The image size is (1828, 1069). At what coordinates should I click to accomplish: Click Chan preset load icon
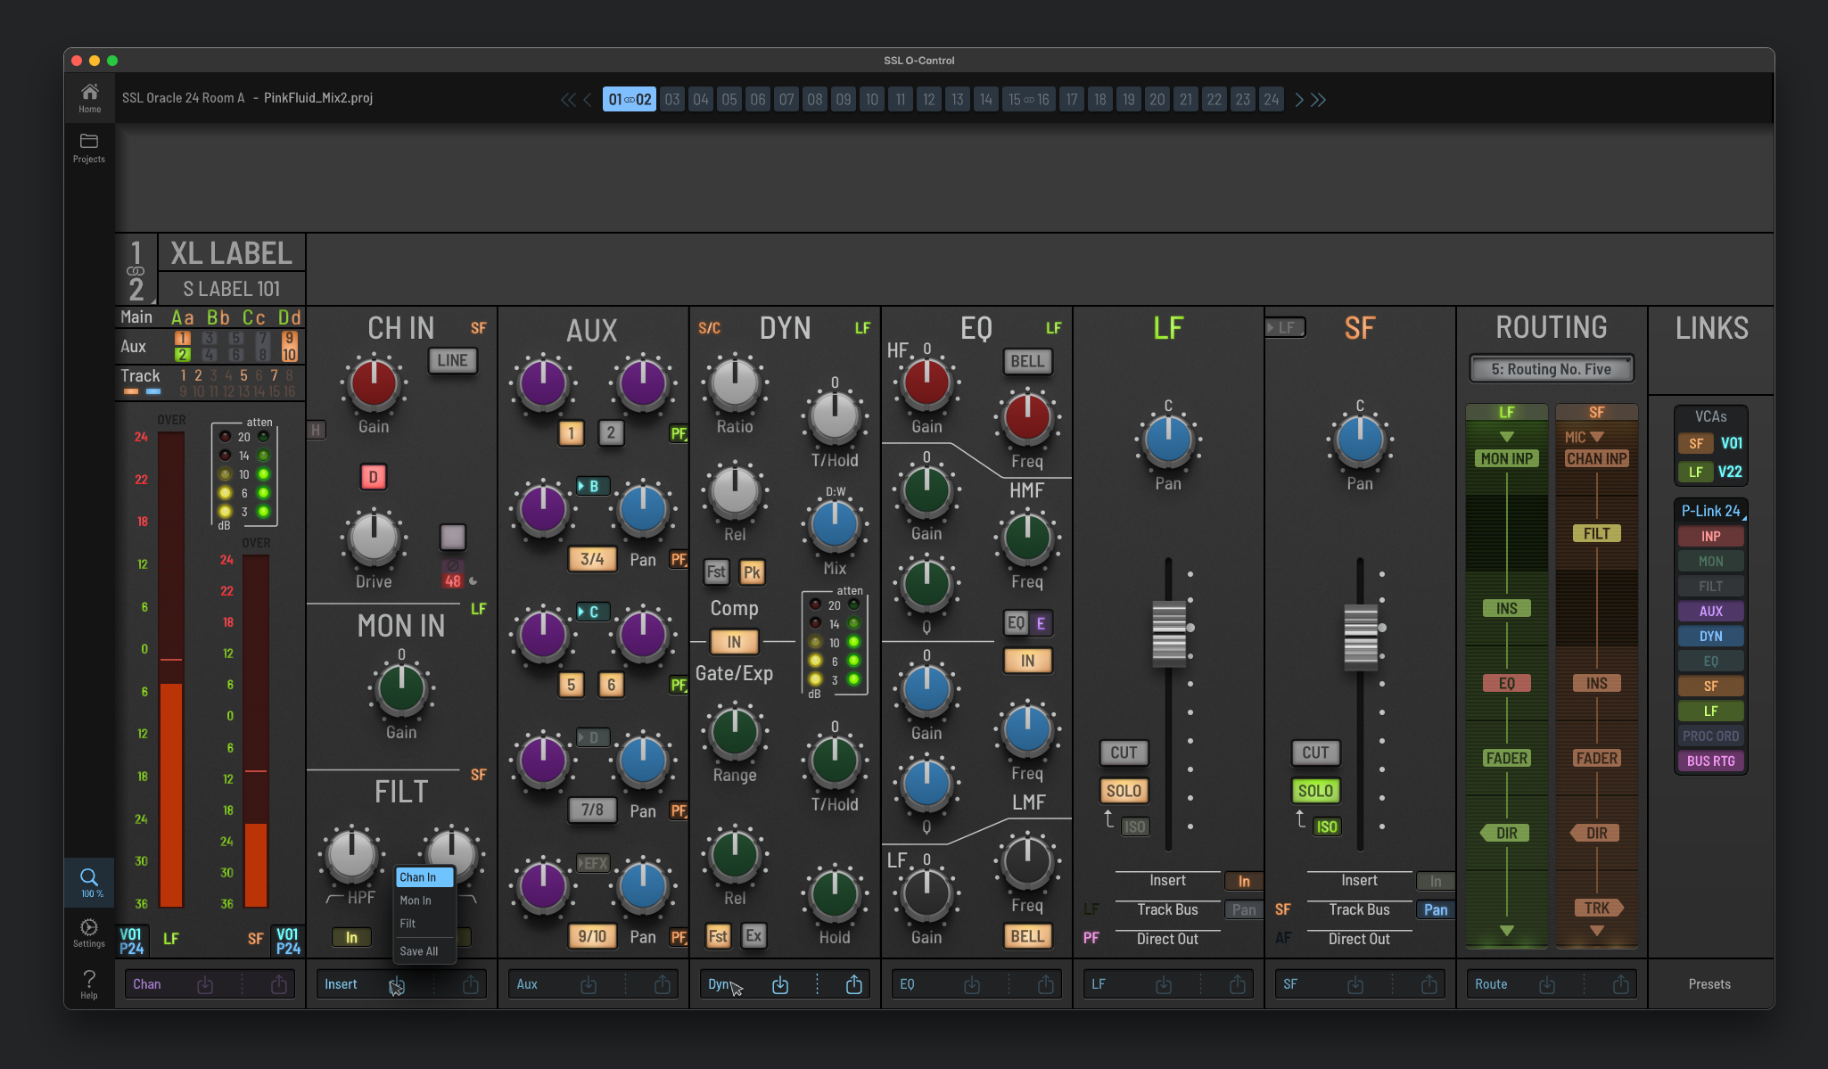205,984
